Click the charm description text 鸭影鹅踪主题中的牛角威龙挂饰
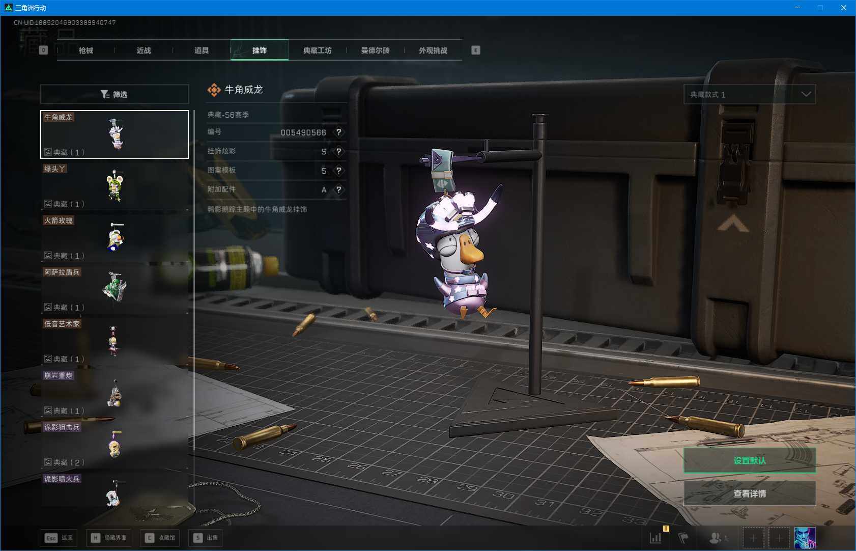Image resolution: width=856 pixels, height=551 pixels. click(257, 209)
